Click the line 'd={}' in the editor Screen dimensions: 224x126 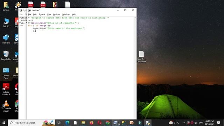(30, 20)
